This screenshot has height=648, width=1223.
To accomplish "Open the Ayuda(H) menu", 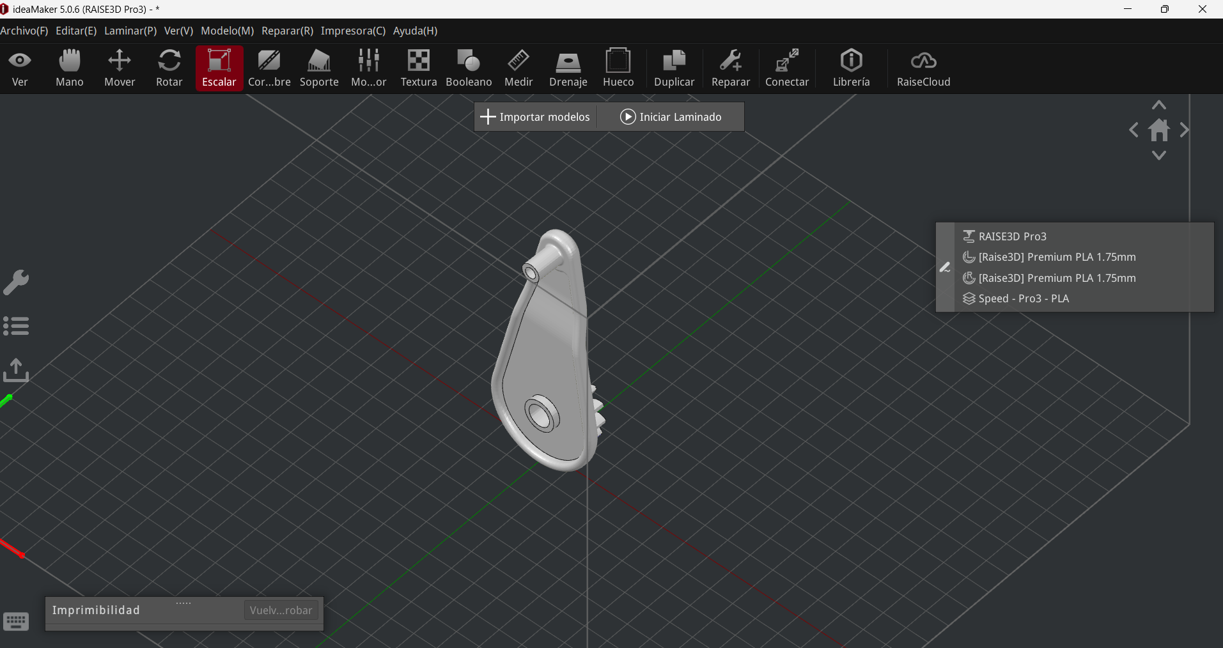I will pyautogui.click(x=415, y=31).
